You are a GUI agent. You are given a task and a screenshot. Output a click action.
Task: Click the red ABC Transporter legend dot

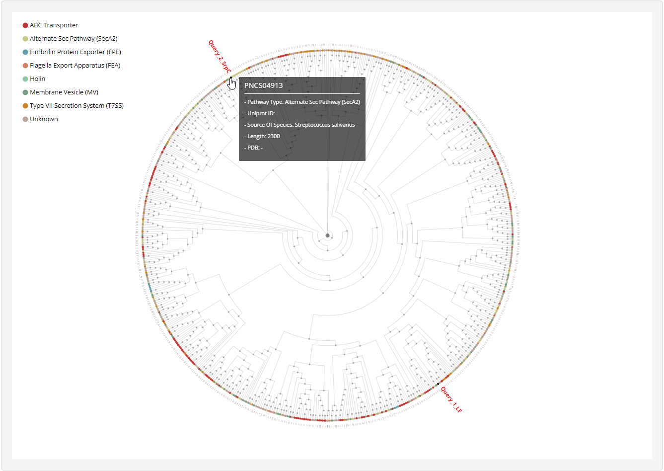pos(25,25)
